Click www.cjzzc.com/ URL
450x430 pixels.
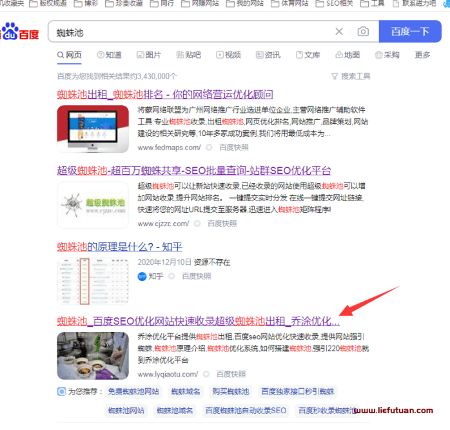click(x=163, y=224)
